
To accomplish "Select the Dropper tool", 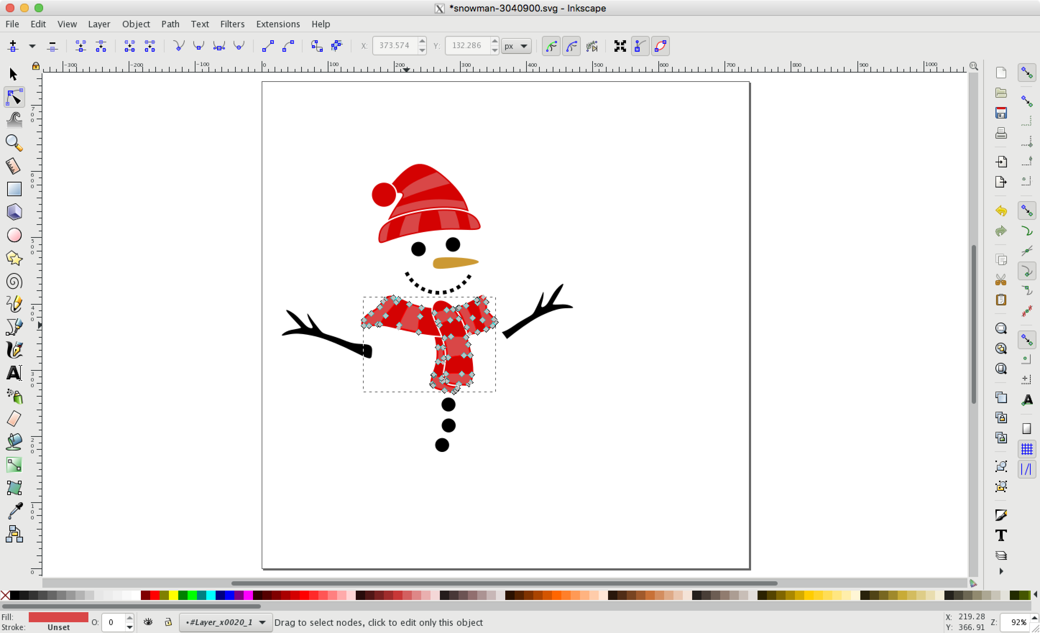I will click(14, 510).
